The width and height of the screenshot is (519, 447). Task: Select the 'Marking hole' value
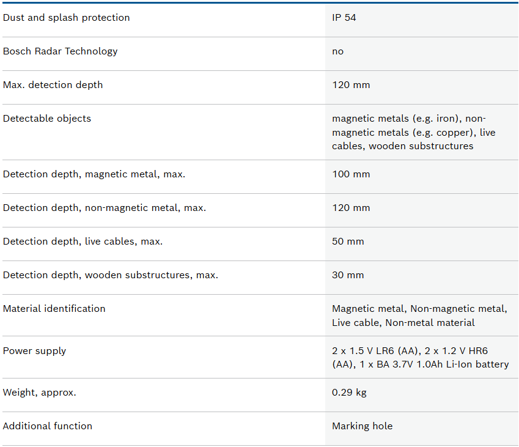point(362,426)
